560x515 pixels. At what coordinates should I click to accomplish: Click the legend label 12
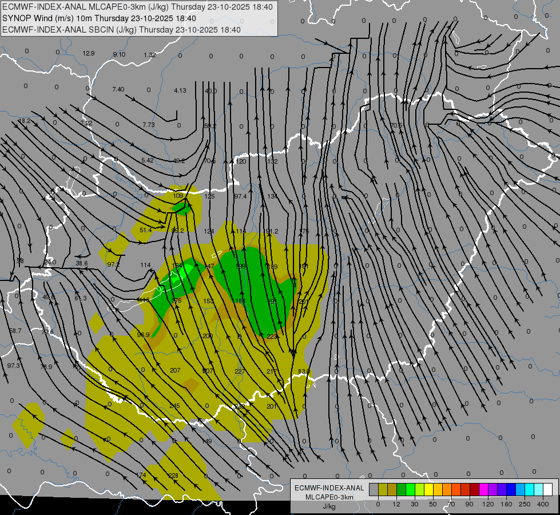396,504
